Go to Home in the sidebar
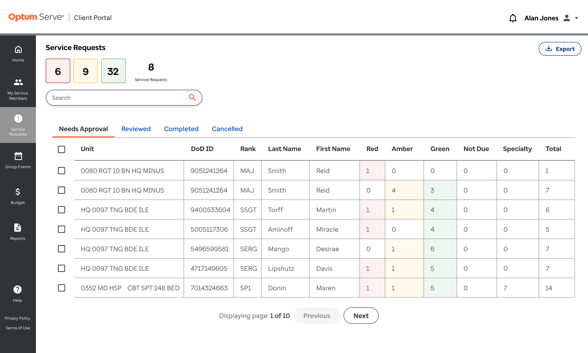Screen dimensions: 588x353 [18, 54]
